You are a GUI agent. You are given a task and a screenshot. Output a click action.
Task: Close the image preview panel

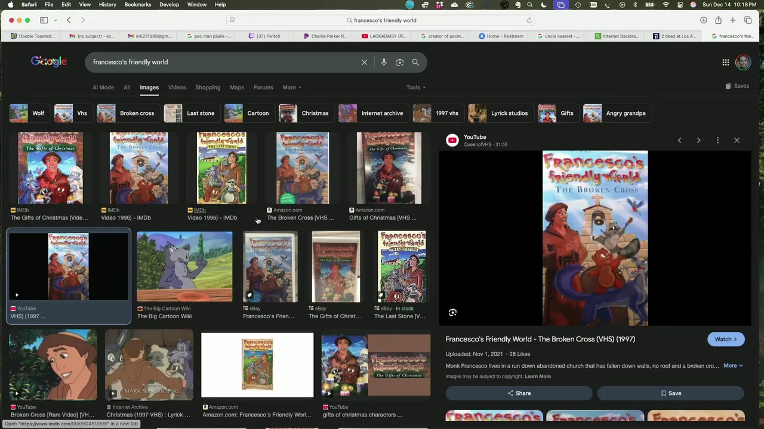point(737,140)
